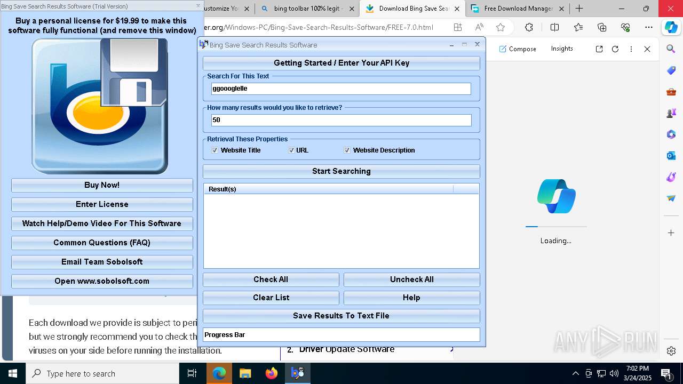Click the Check All button

(x=271, y=279)
